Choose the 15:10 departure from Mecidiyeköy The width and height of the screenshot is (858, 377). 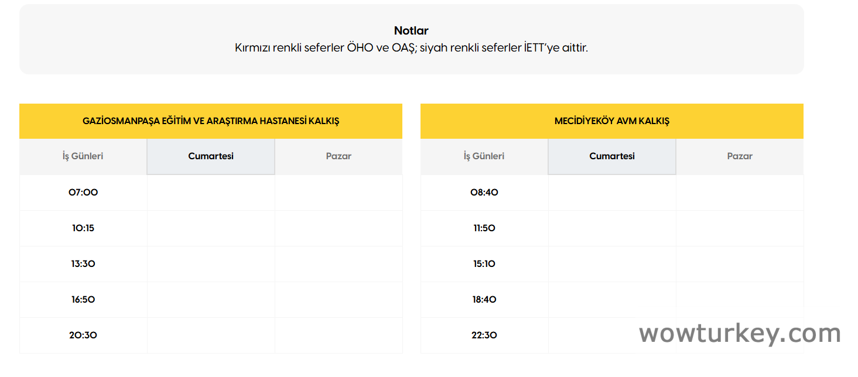coord(484,264)
